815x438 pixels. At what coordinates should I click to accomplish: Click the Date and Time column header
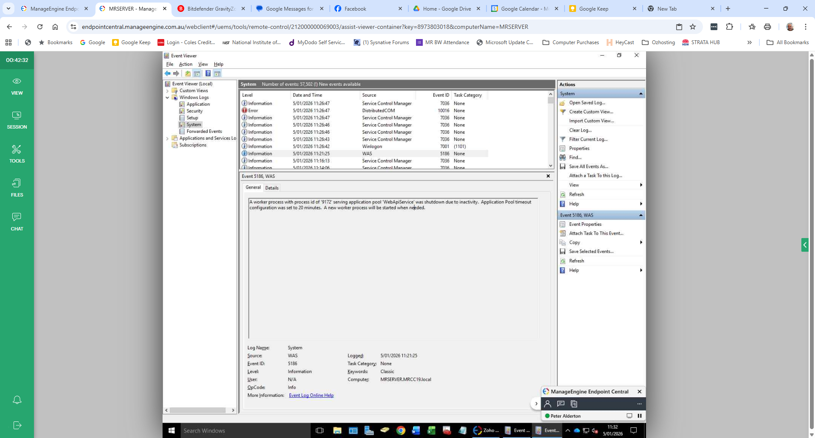click(325, 95)
